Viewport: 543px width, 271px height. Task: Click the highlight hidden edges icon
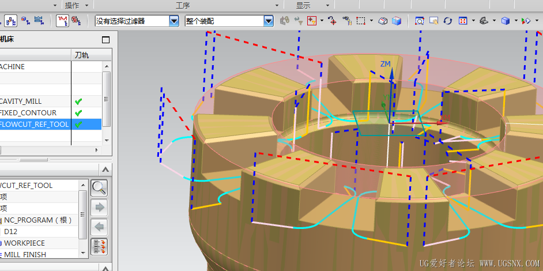tap(383, 21)
